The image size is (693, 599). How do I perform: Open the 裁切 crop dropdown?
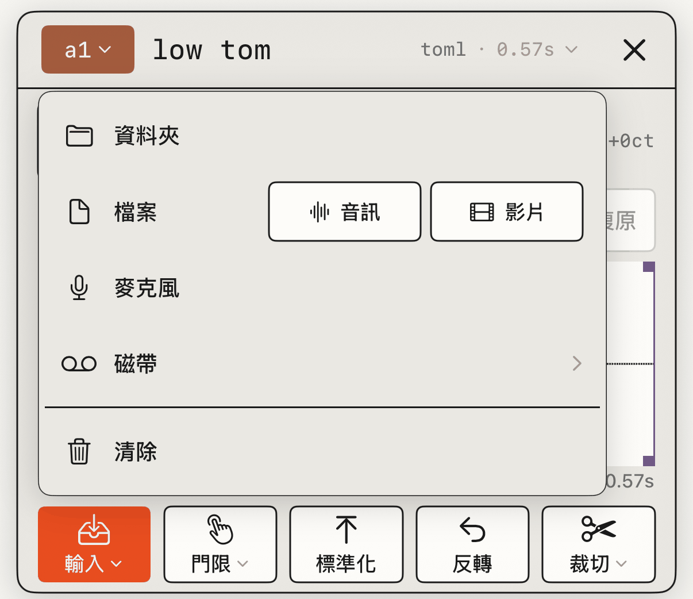coord(599,544)
